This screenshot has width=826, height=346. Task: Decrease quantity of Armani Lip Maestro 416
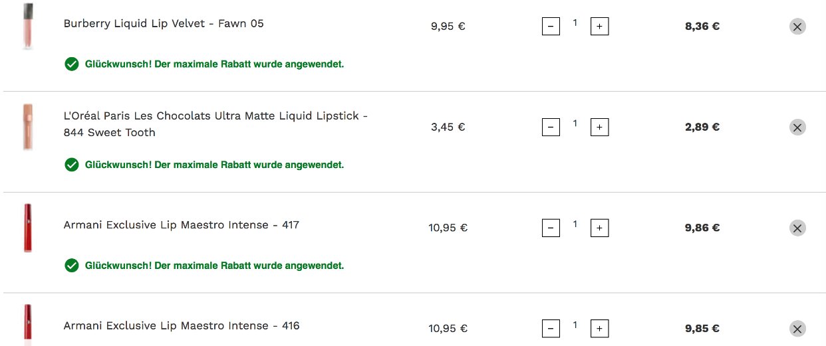coord(551,329)
